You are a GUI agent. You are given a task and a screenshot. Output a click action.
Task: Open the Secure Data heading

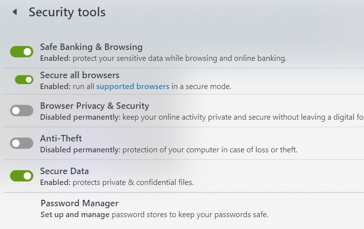point(64,171)
